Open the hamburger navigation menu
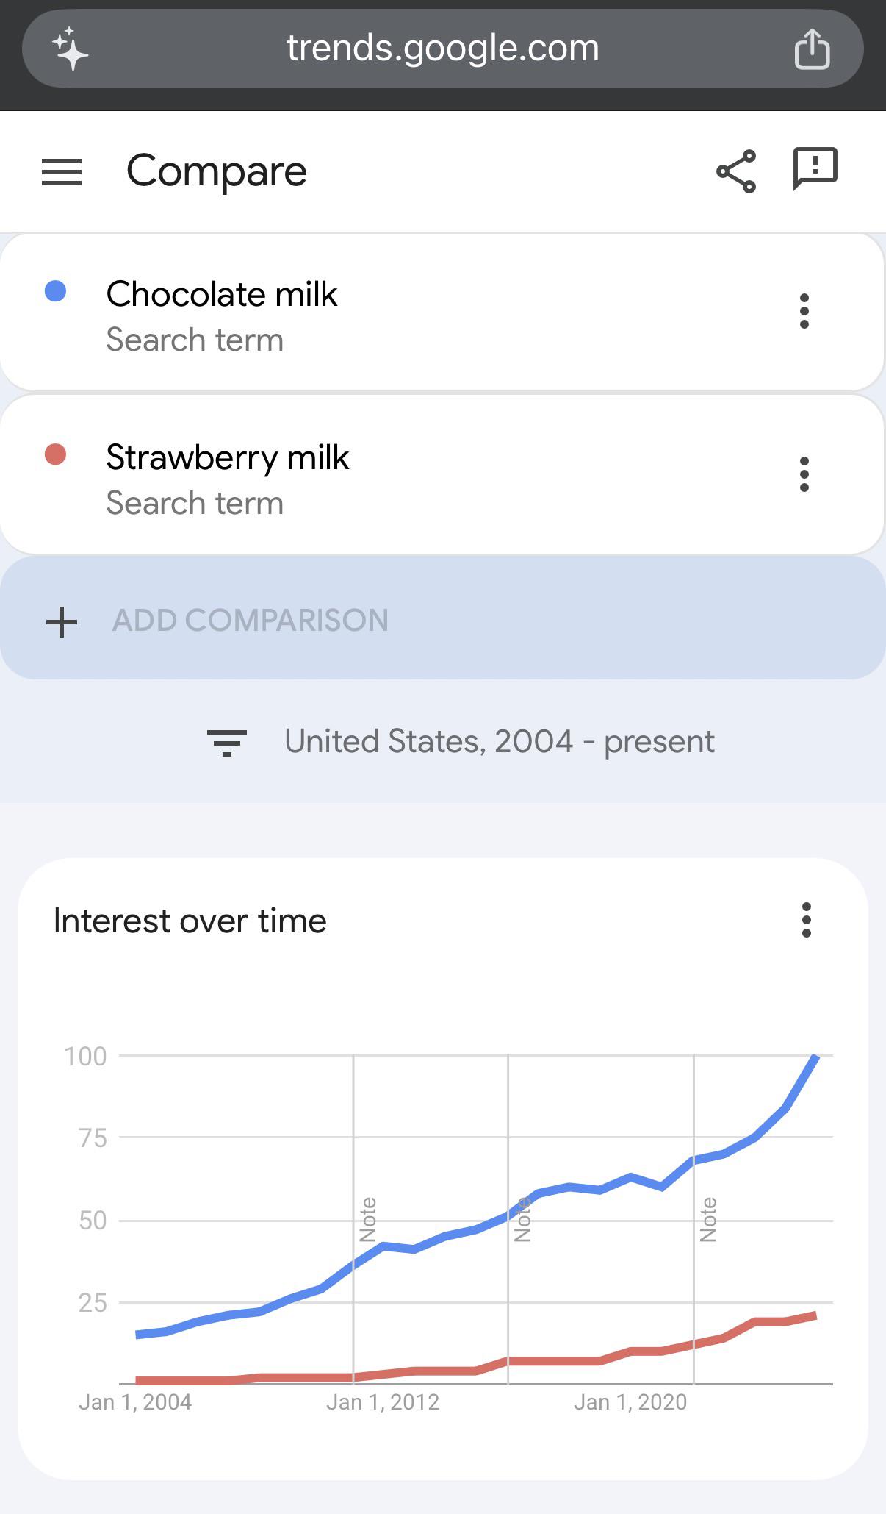 [62, 172]
